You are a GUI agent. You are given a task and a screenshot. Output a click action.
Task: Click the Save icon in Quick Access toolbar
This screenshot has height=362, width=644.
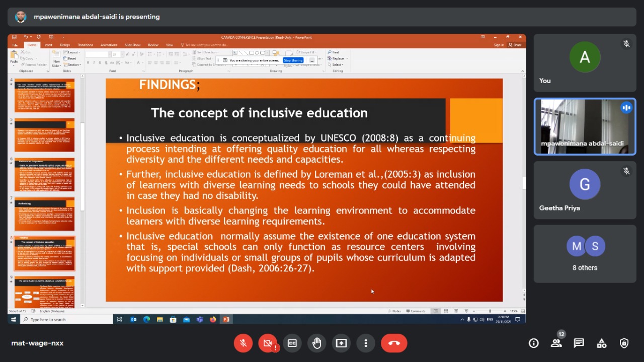coord(14,37)
